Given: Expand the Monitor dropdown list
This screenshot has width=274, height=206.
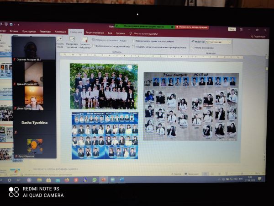Looking at the screenshot, I should click(229, 42).
